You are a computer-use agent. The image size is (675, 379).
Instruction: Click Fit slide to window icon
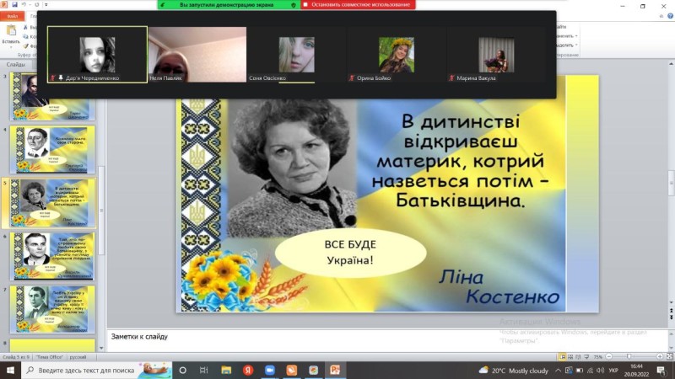click(x=669, y=356)
